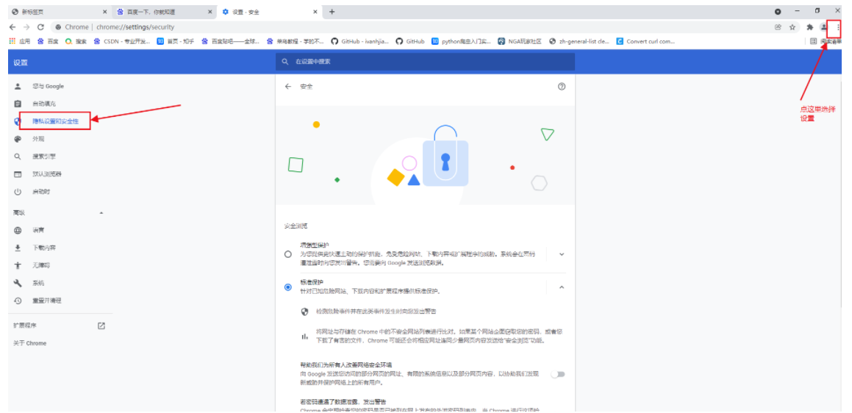This screenshot has width=852, height=413.
Task: Click the 启动时 power icon
Action: 18,192
